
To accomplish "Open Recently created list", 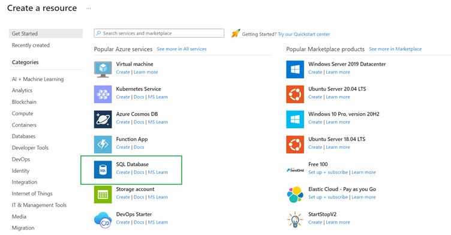I will pos(31,45).
